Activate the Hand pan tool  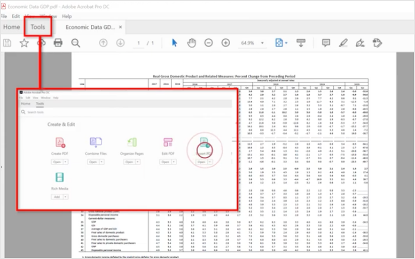point(191,43)
